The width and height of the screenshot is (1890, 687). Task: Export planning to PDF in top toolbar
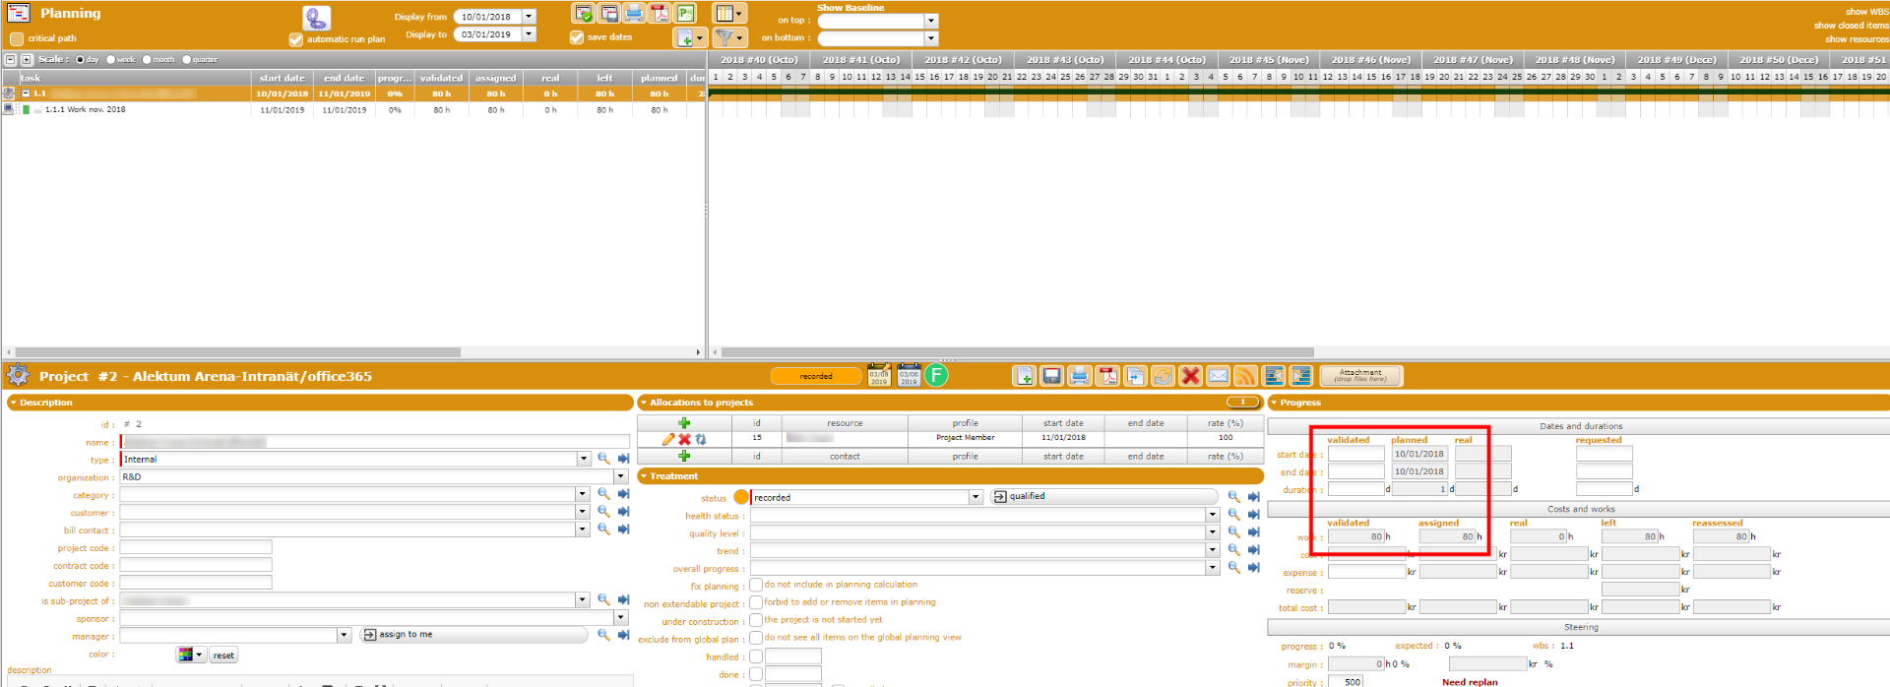point(660,13)
